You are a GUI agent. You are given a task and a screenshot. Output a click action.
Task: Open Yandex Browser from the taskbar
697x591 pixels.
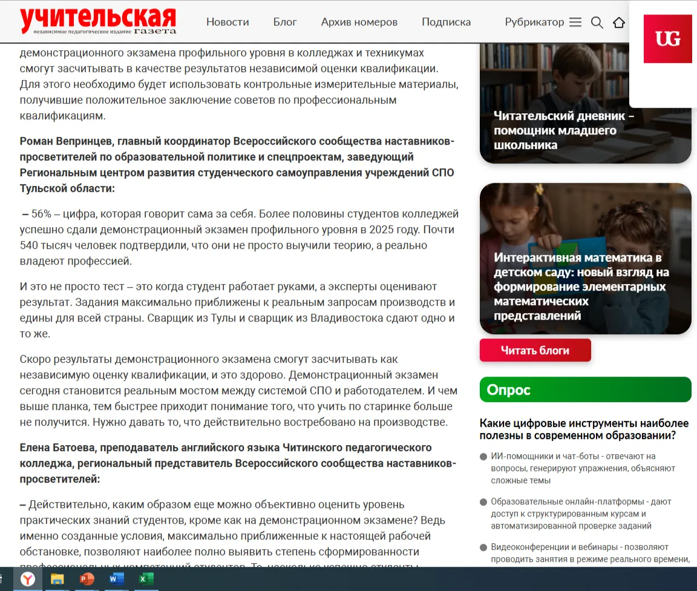(x=28, y=579)
